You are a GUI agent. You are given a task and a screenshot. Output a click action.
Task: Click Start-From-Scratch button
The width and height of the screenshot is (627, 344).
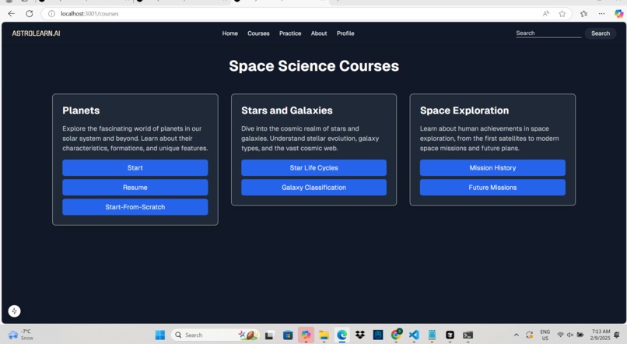[135, 207]
